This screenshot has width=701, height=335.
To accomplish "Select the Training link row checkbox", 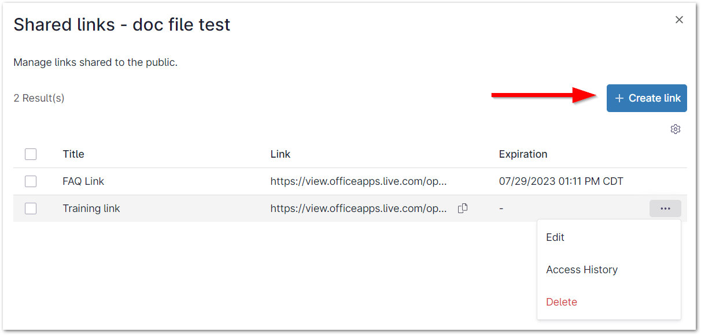I will click(31, 208).
